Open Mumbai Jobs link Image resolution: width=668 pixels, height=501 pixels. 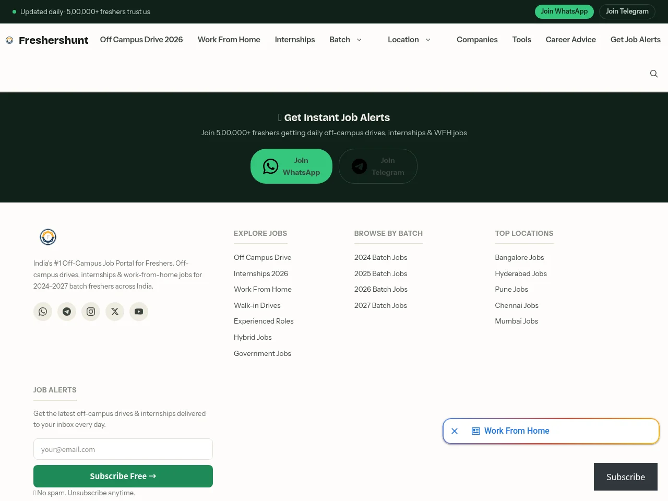517,321
